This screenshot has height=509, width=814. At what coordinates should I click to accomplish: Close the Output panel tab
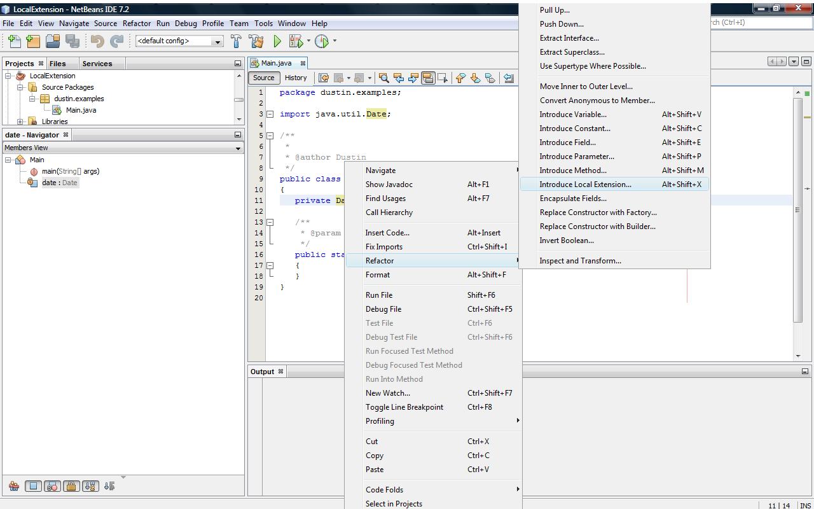(280, 372)
